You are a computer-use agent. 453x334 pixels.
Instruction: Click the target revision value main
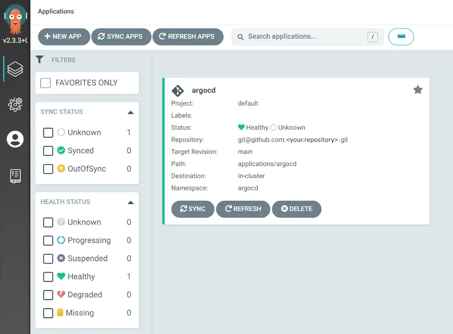tap(245, 151)
